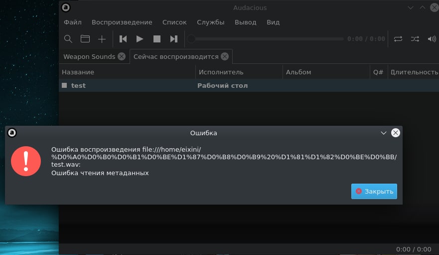Toggle repeat mode
The width and height of the screenshot is (439, 255).
398,39
